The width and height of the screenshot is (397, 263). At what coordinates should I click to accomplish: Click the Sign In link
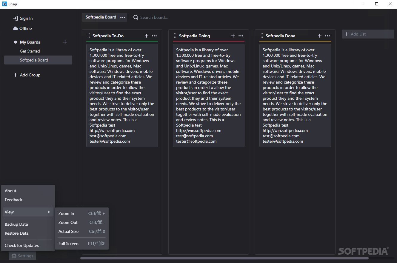[x=26, y=18]
